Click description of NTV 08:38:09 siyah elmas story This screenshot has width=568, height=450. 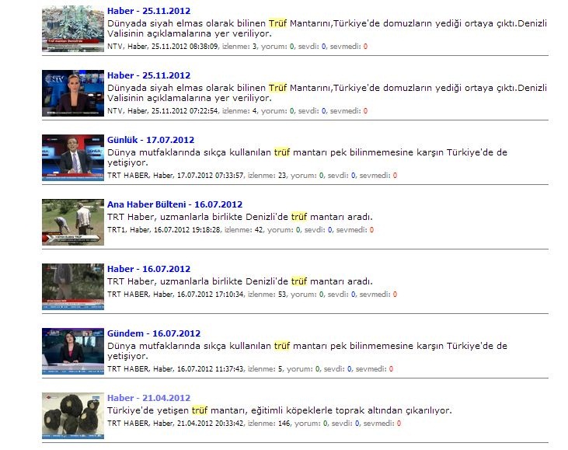pos(327,28)
